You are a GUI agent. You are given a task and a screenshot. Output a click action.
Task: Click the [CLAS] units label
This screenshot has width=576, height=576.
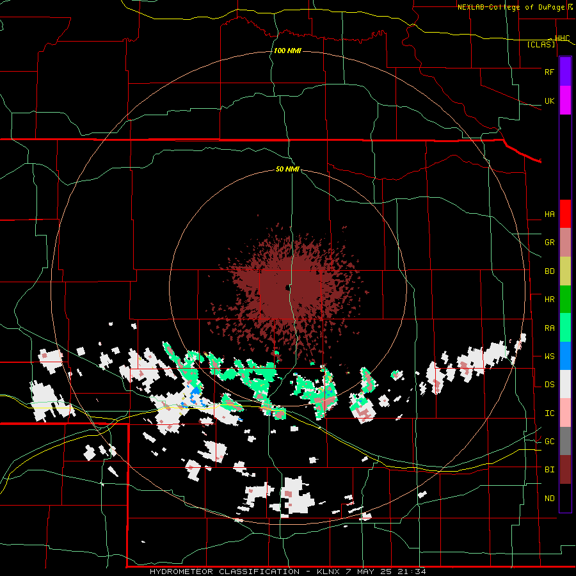tap(541, 45)
